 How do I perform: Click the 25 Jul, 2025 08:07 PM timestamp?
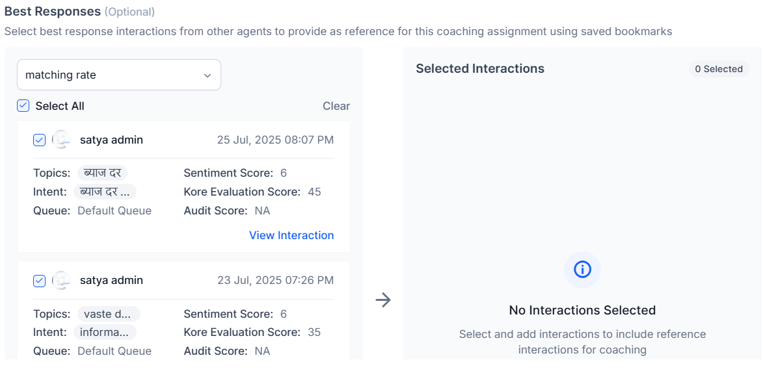pyautogui.click(x=275, y=140)
